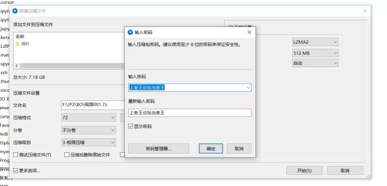Uncheck the 显示密码 checkbox
The width and height of the screenshot is (387, 186).
coord(131,127)
